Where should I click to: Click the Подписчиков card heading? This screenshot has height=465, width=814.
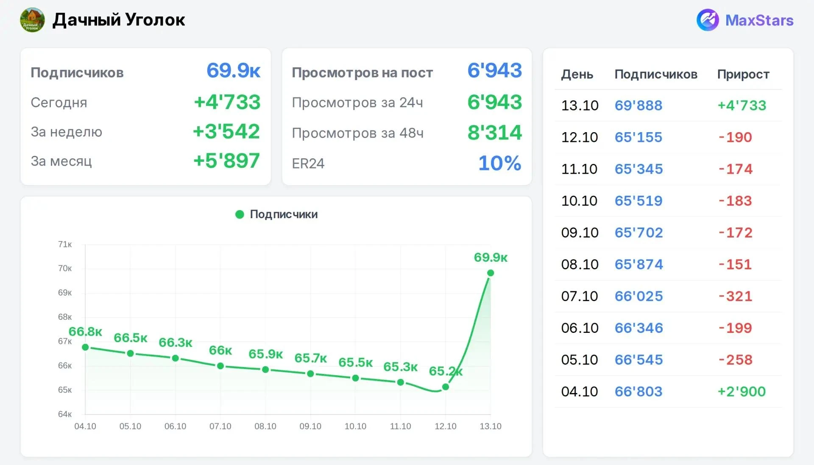(77, 72)
